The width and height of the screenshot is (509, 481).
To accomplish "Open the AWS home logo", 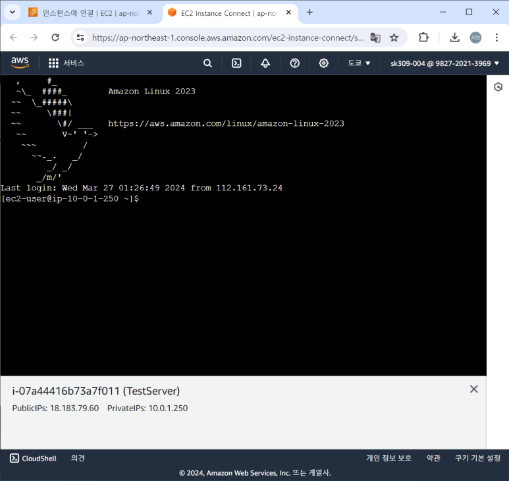I will coord(20,63).
